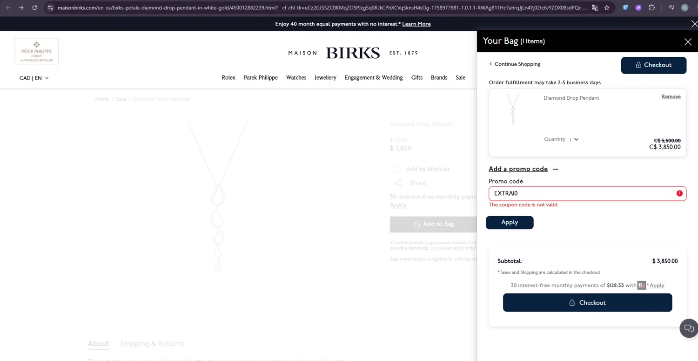Click the Apply link under interest-free payments

398,205
